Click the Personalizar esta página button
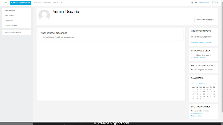 [x=205, y=20]
